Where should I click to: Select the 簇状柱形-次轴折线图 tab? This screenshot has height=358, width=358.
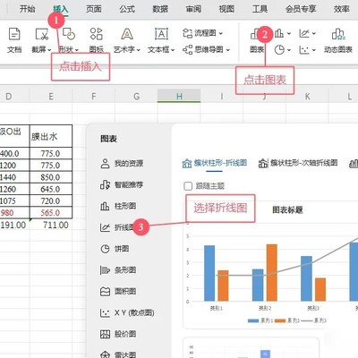click(x=298, y=163)
